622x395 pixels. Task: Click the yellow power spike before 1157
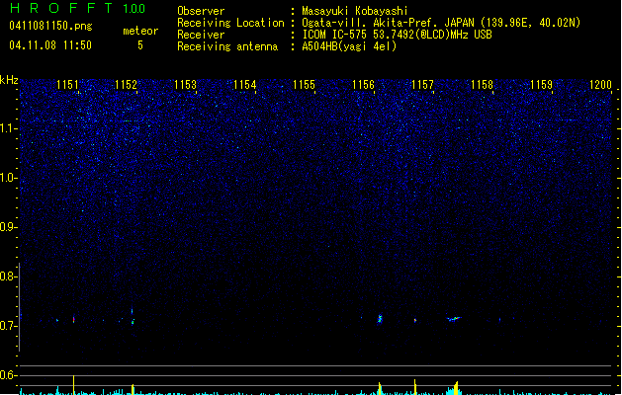tap(415, 387)
